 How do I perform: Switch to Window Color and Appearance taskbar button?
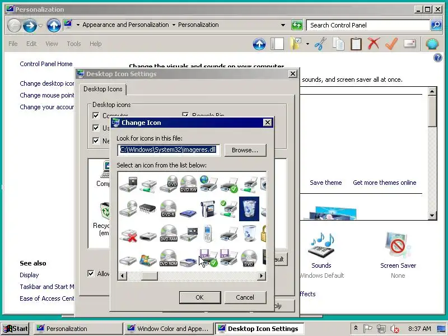(169, 329)
